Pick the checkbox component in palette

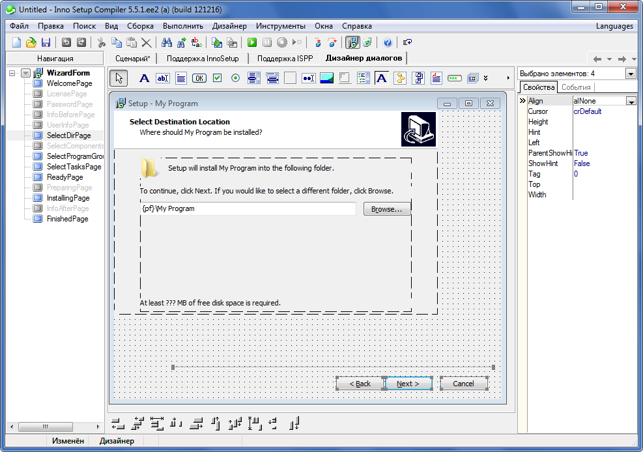click(218, 78)
